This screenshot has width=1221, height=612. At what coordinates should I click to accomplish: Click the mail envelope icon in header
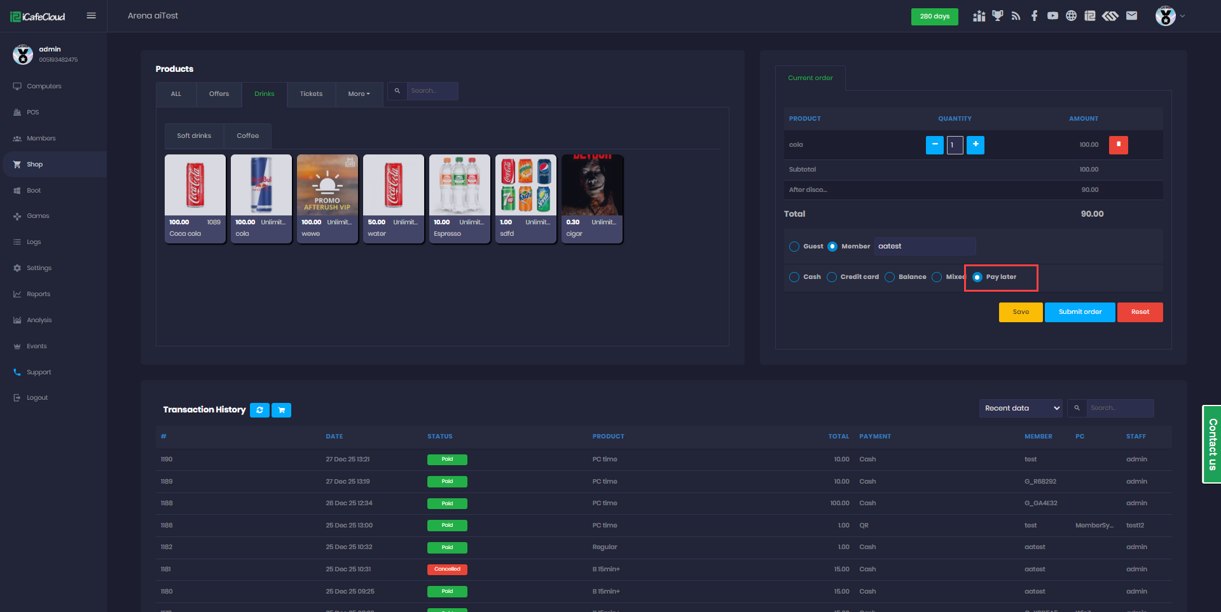[x=1131, y=16]
